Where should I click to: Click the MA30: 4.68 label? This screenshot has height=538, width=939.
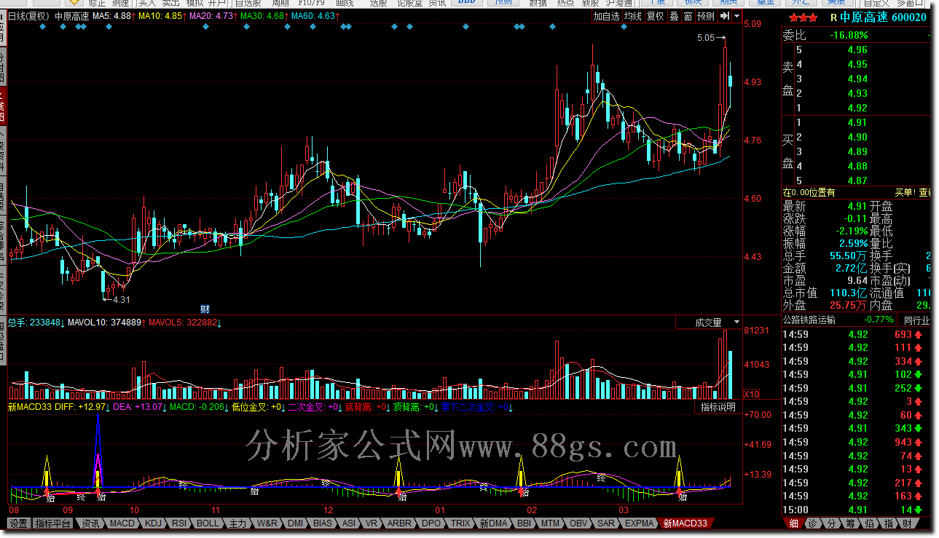264,15
